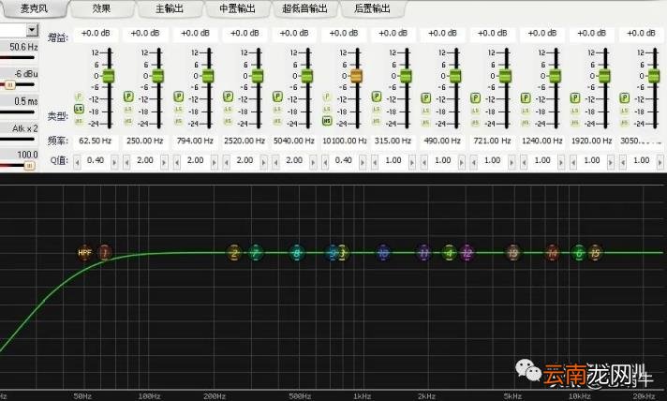Click the 50.6 Hz value

[x=23, y=47]
